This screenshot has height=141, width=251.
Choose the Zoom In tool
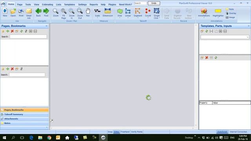[x=71, y=13]
